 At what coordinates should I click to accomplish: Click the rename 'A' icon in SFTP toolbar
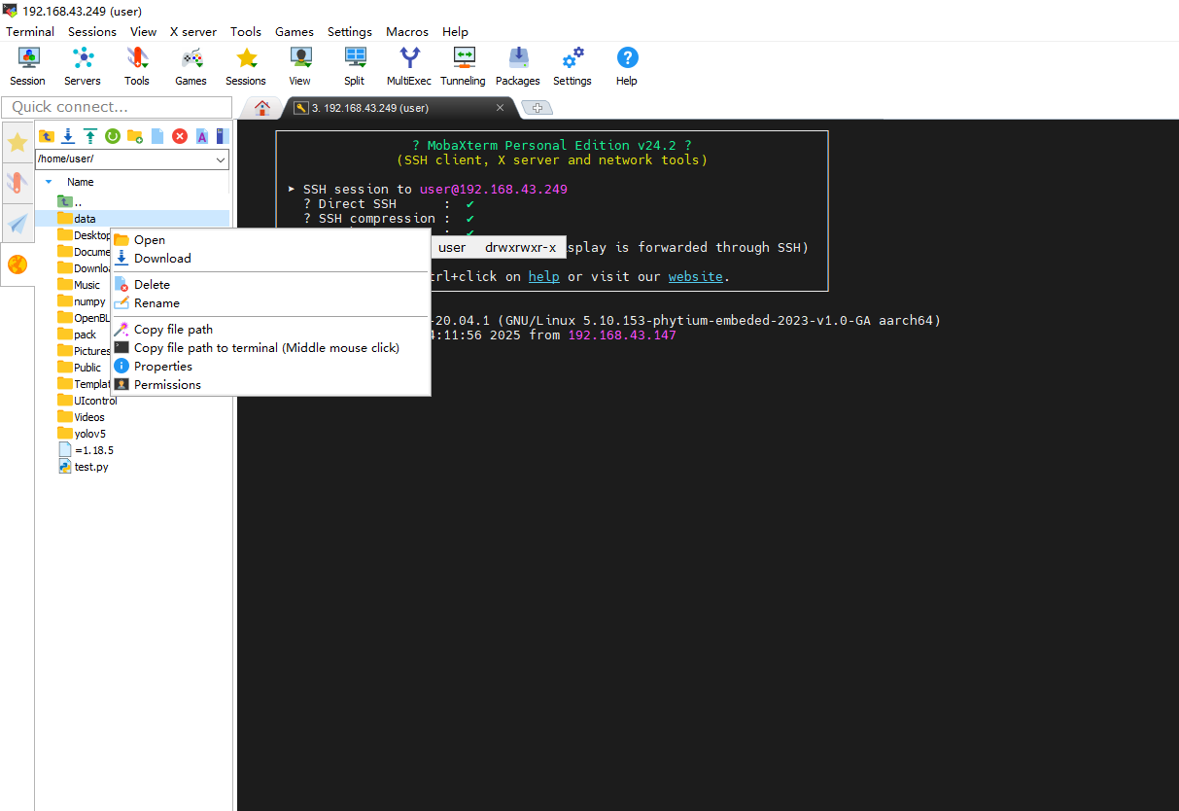pyautogui.click(x=202, y=136)
